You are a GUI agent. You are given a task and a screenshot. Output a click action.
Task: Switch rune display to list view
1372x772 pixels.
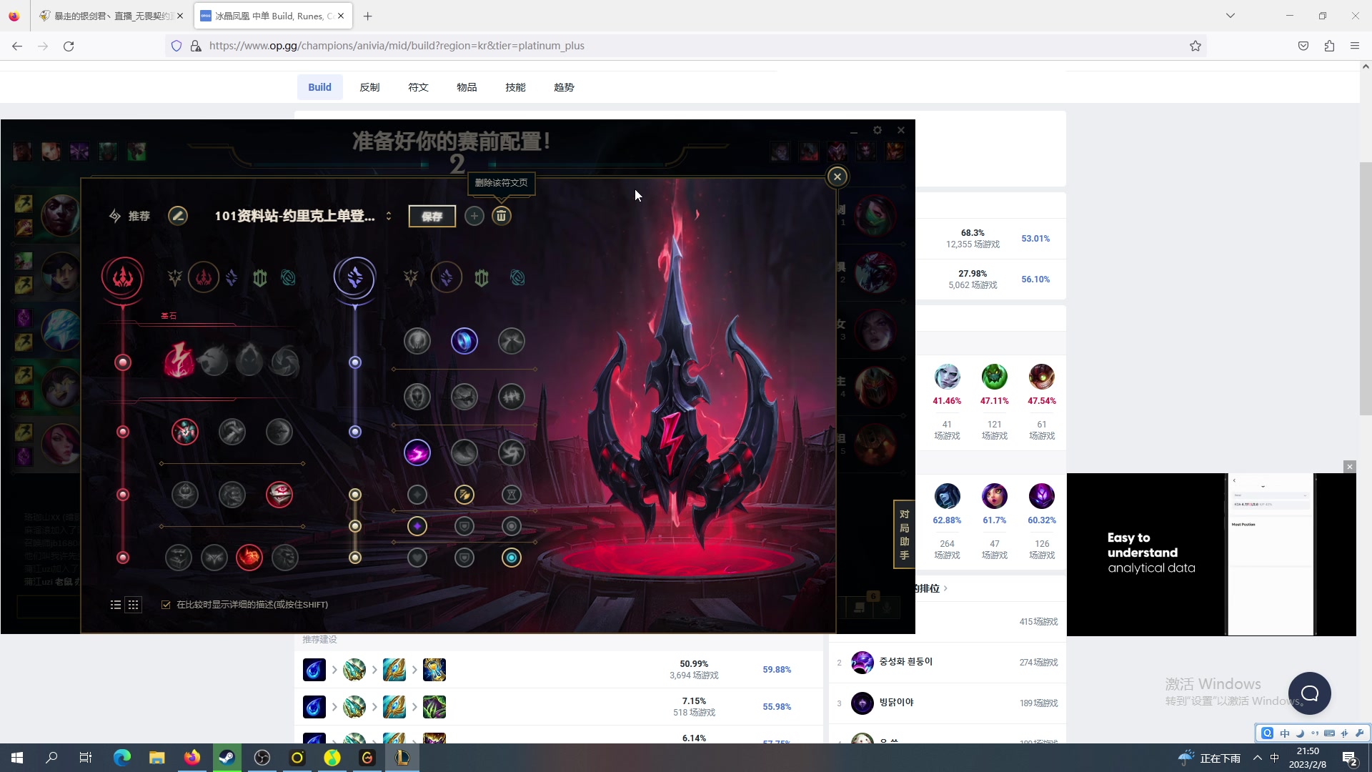coord(116,605)
